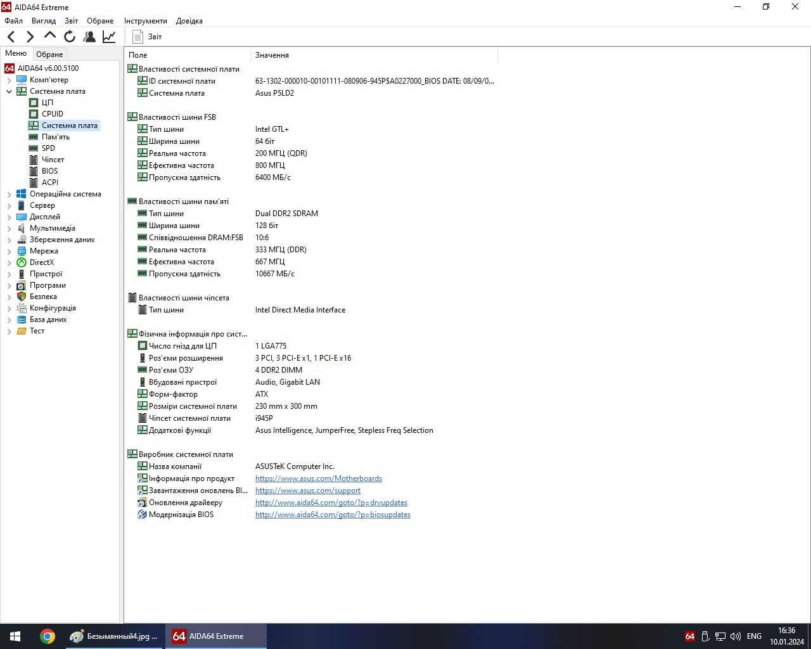811x649 pixels.
Task: Click the Сервер icon in tree
Action: tap(22, 205)
